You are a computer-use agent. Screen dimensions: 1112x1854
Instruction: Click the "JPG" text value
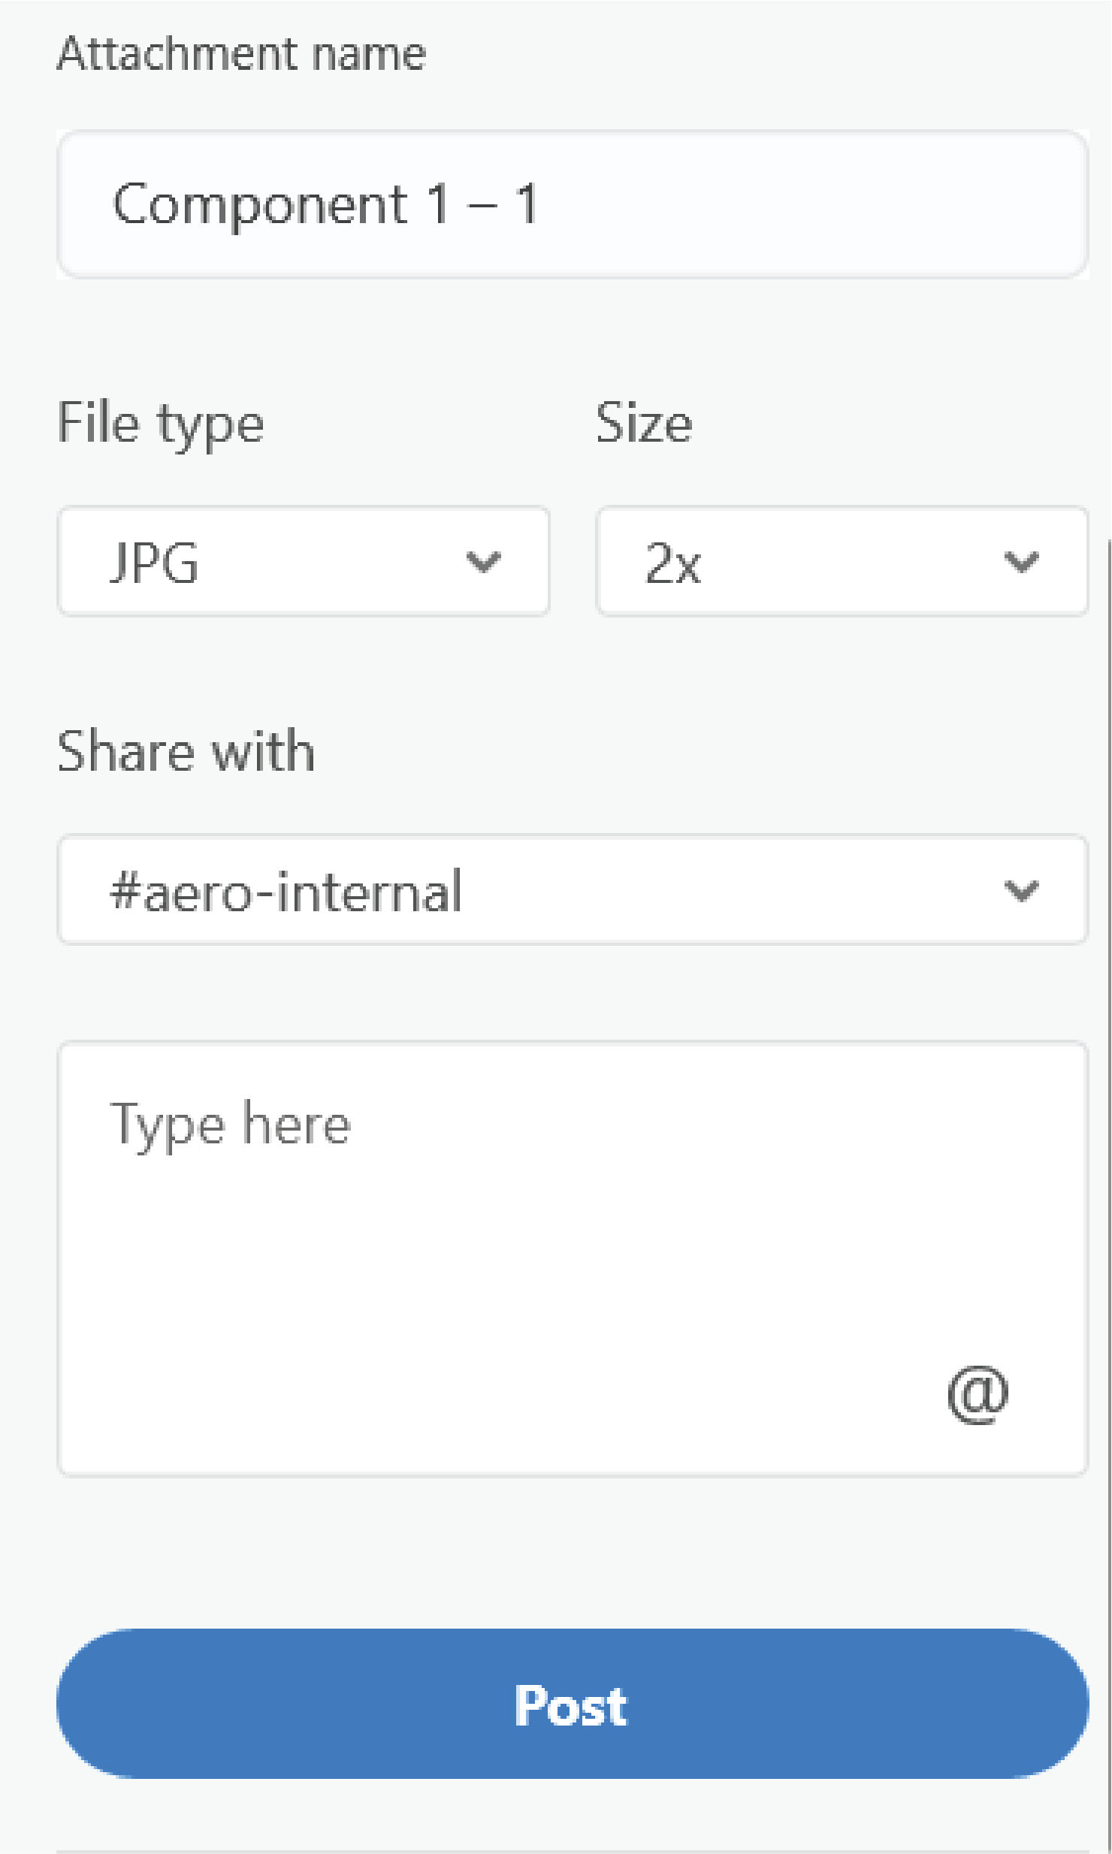point(154,563)
